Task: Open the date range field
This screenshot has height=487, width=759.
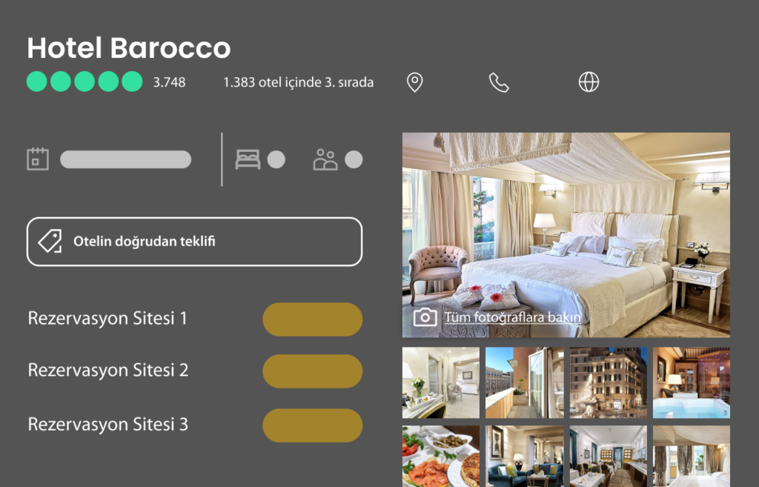Action: (x=125, y=159)
